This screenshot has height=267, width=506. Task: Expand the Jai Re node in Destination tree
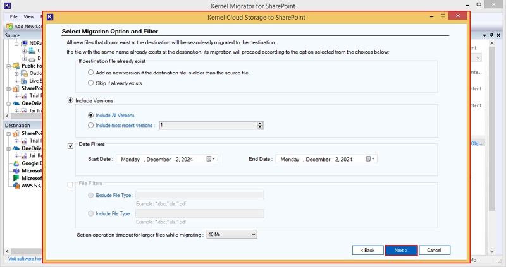pyautogui.click(x=16, y=156)
